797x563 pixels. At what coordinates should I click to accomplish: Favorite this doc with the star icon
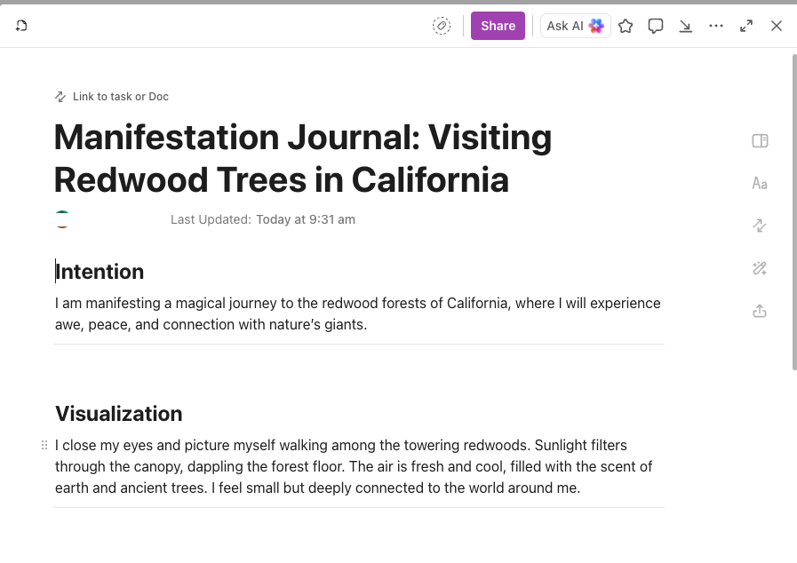626,26
